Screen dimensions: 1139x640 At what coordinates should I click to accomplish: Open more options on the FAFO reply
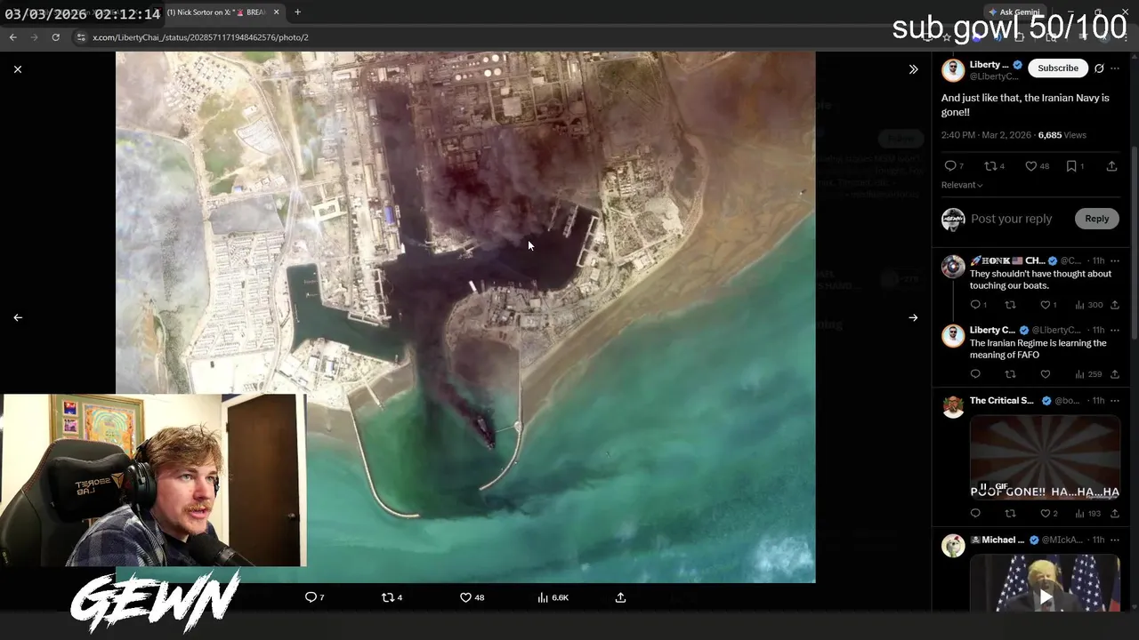pos(1115,330)
